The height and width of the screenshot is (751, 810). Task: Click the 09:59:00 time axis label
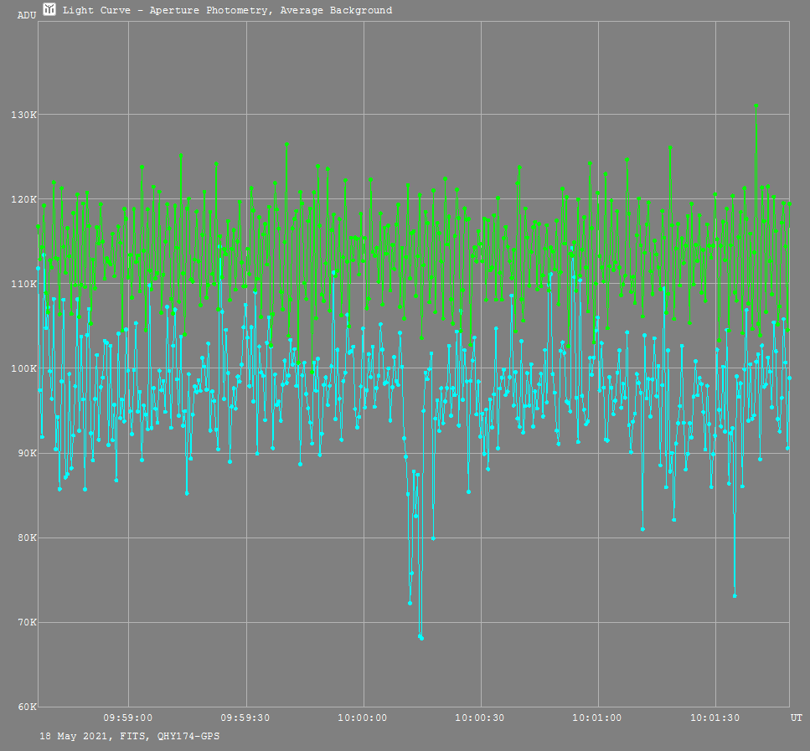[128, 718]
